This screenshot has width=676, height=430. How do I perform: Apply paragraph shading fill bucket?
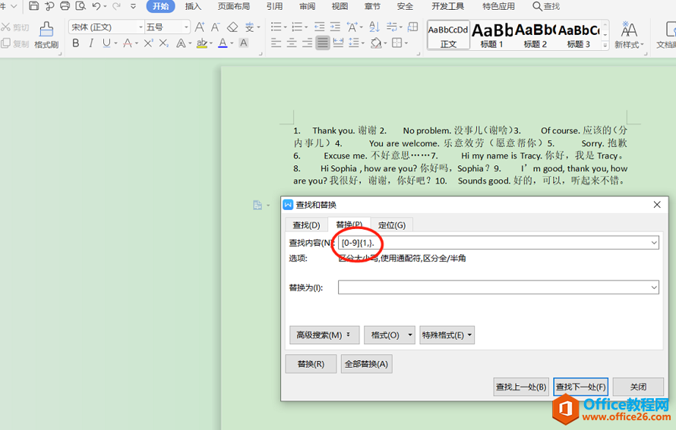[376, 43]
